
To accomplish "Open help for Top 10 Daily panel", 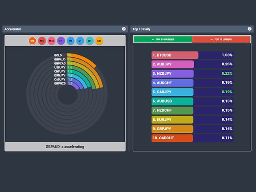I will 249,29.
